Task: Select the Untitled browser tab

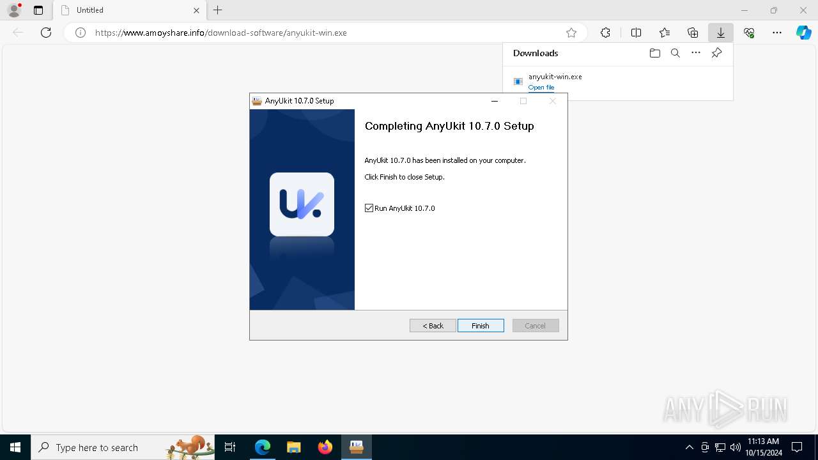Action: (x=130, y=10)
